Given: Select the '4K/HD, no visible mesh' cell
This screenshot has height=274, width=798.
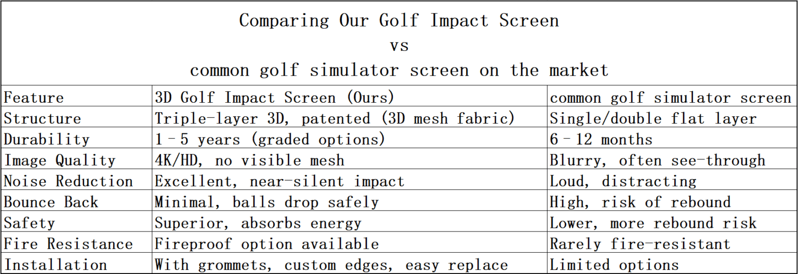Looking at the screenshot, I should (x=250, y=160).
